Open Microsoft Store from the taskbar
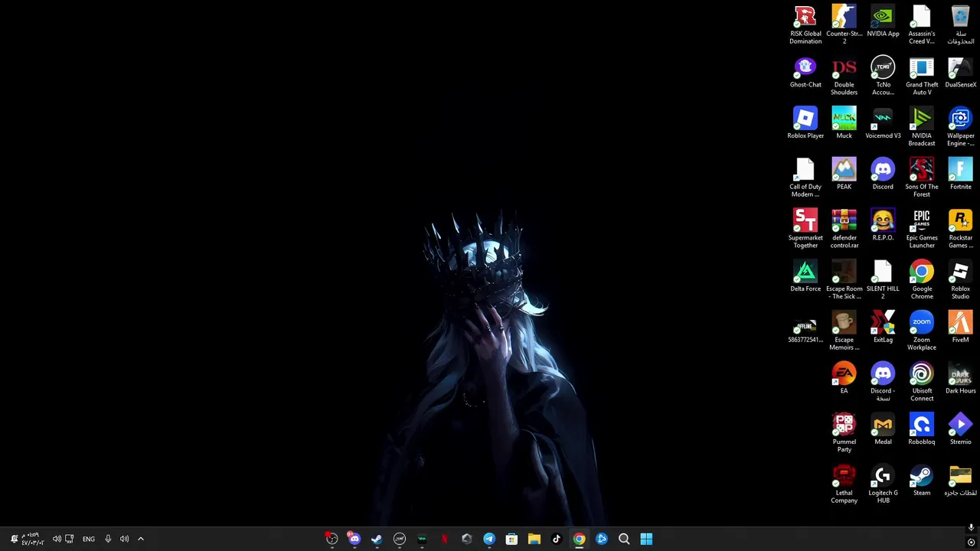 [x=511, y=539]
